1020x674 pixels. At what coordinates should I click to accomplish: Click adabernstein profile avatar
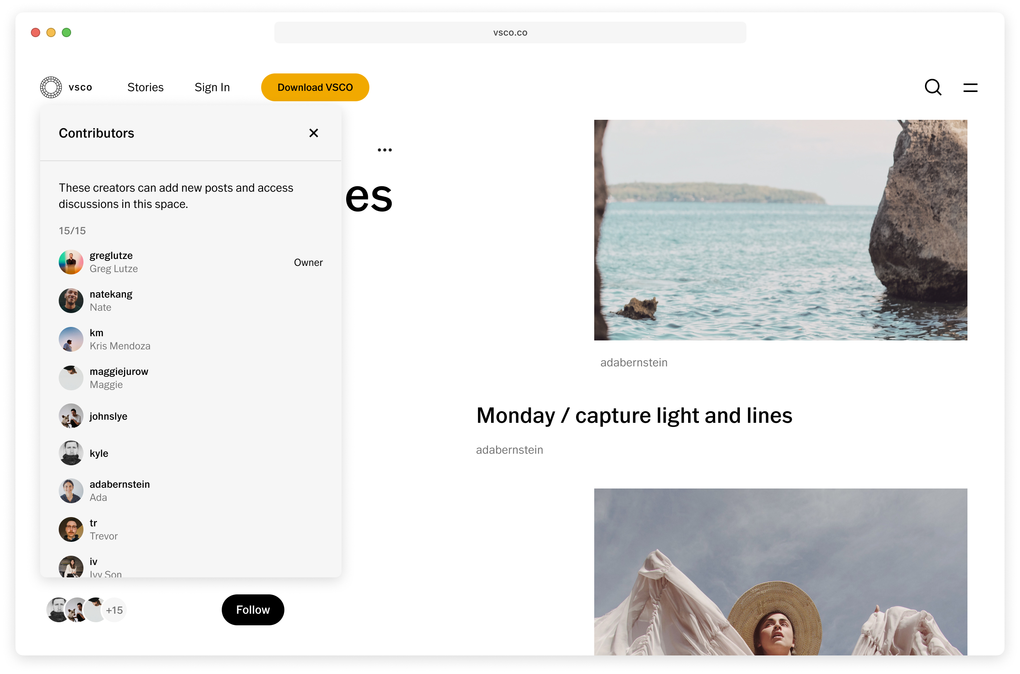(70, 490)
